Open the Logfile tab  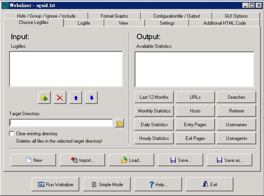[84, 23]
